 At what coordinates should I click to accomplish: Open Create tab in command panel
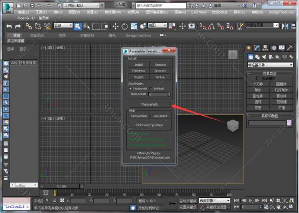(x=248, y=48)
